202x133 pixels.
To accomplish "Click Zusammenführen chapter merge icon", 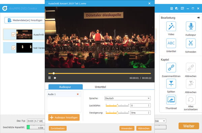I will tap(171, 68).
